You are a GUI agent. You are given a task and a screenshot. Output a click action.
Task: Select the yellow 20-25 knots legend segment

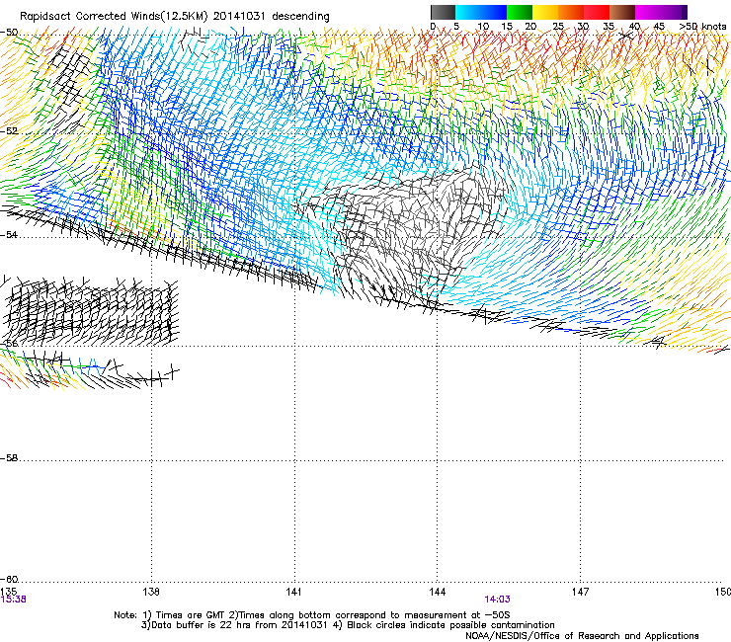tap(544, 12)
